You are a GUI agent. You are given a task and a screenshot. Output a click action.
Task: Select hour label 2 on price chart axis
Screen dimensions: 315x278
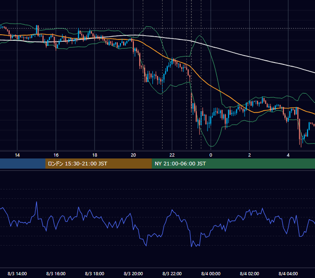point(249,155)
